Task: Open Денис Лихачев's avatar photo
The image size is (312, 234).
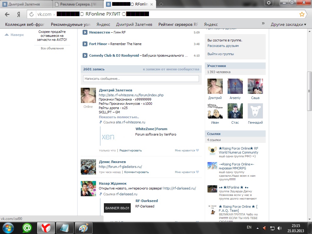Action: click(x=88, y=167)
